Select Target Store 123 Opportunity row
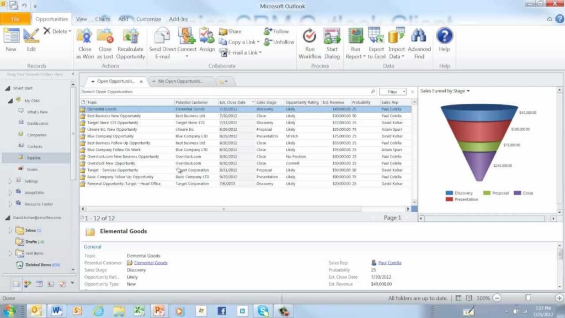This screenshot has height=318, width=565. [x=246, y=123]
